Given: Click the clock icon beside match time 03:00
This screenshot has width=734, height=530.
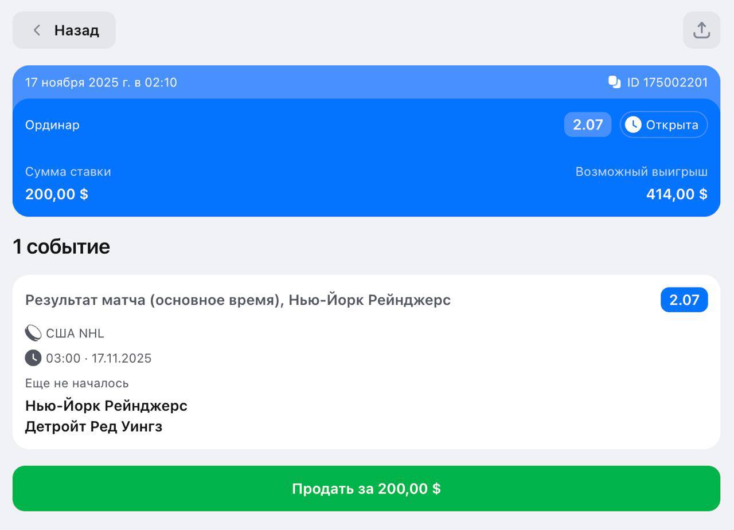Looking at the screenshot, I should pyautogui.click(x=33, y=358).
